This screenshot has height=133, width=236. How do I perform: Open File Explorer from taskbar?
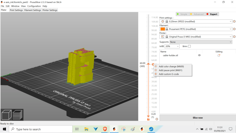[86, 129]
